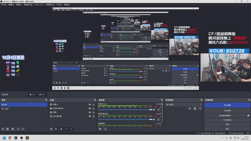Hide the 显示器采集 source
Viewport: 251px width, 141px height.
90,116
